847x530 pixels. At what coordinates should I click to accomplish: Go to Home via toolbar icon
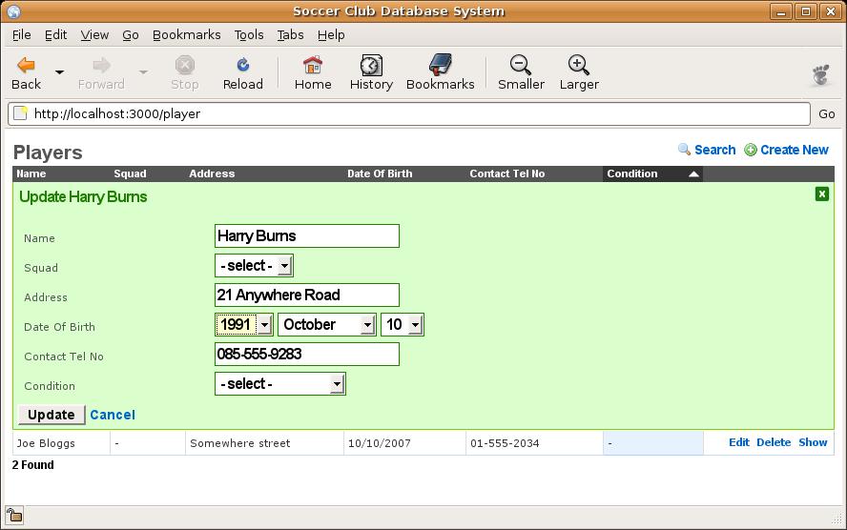pos(313,66)
